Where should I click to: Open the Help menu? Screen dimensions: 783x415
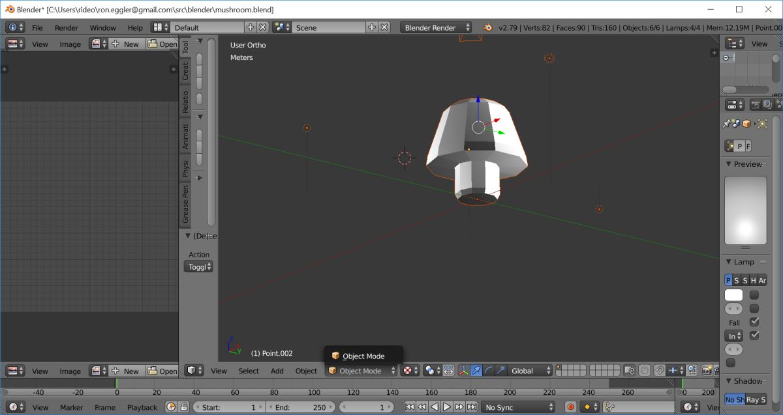(x=135, y=27)
